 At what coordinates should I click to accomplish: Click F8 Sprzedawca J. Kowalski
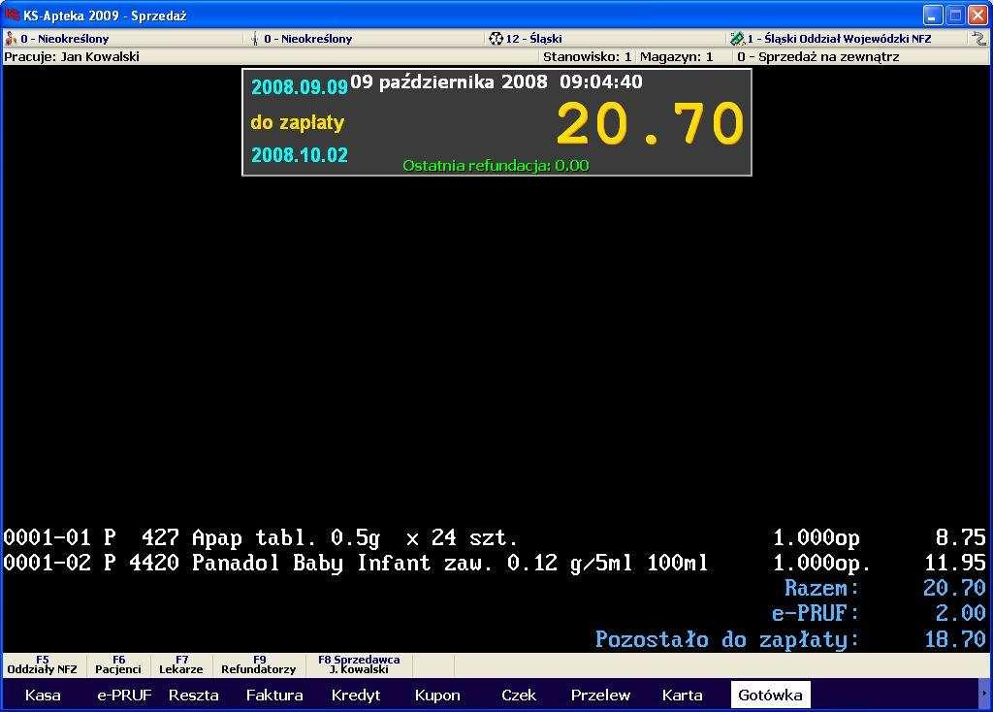click(x=359, y=664)
